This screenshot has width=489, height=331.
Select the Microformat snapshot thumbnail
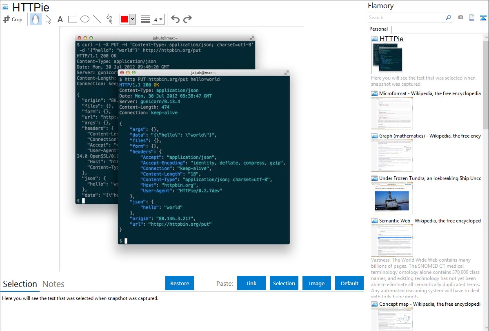tap(392, 113)
